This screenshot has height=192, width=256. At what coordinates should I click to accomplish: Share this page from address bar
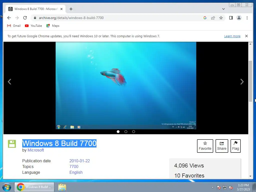[x=213, y=18]
